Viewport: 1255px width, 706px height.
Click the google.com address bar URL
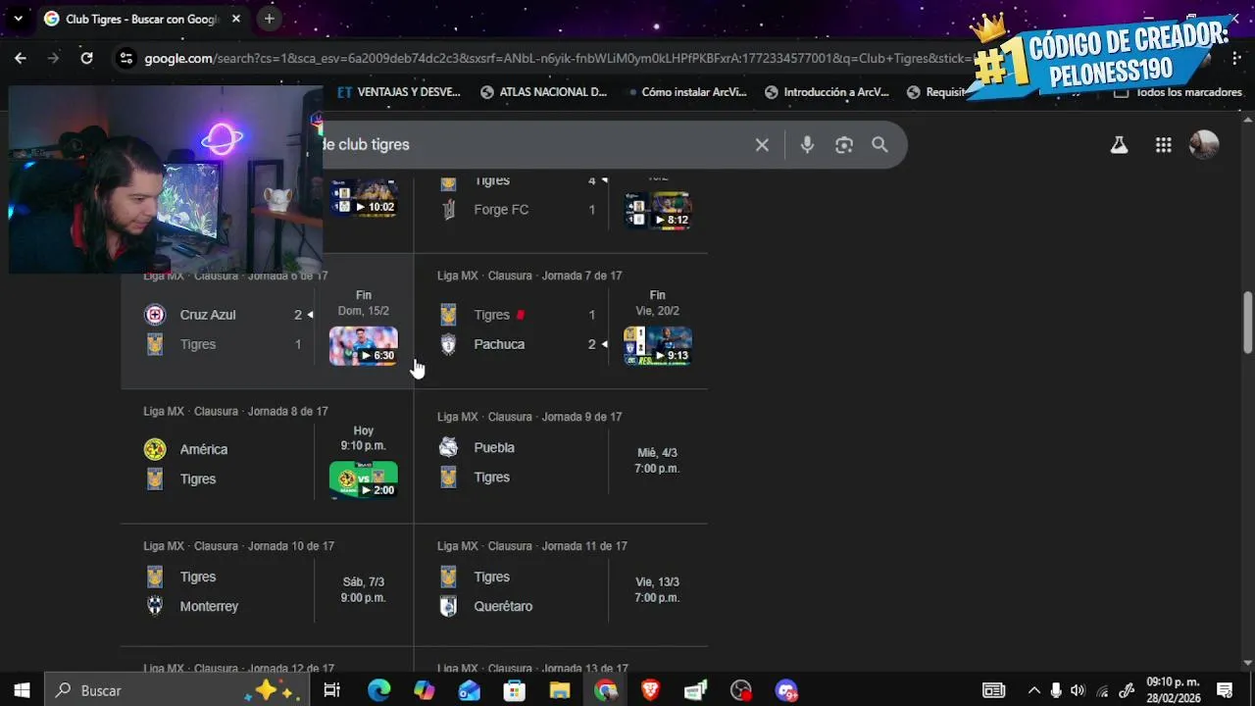click(x=559, y=58)
